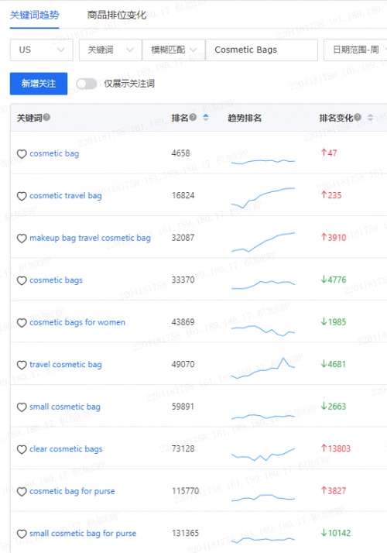Sort by 排名变化 column arrows
The image size is (387, 553).
pos(370,118)
